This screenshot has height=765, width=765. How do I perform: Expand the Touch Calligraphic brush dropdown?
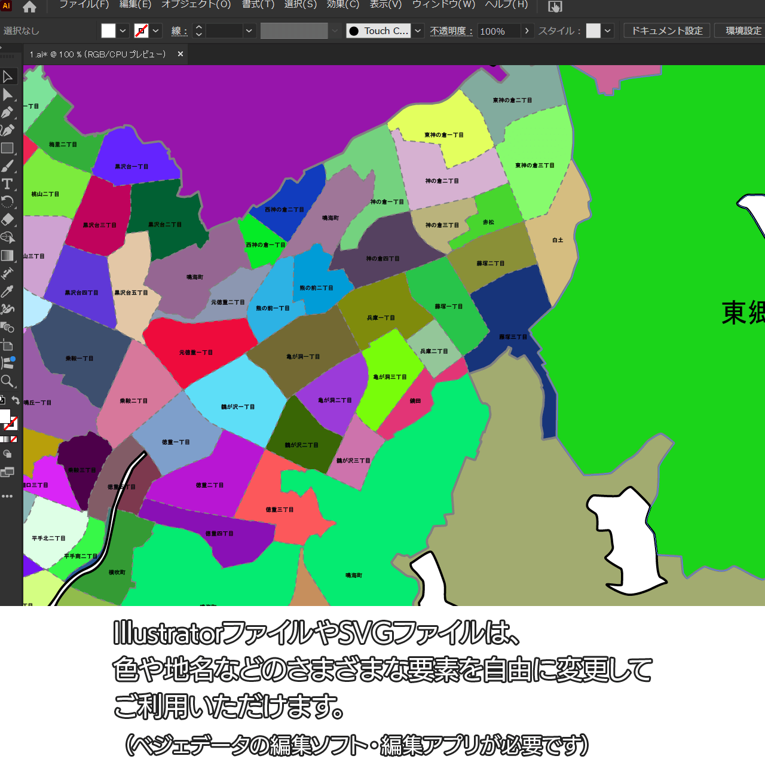[418, 30]
